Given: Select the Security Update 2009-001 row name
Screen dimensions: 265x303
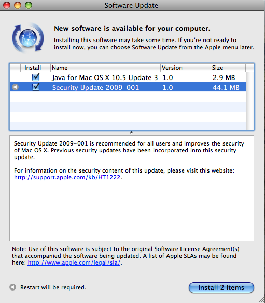Looking at the screenshot, I should [95, 87].
